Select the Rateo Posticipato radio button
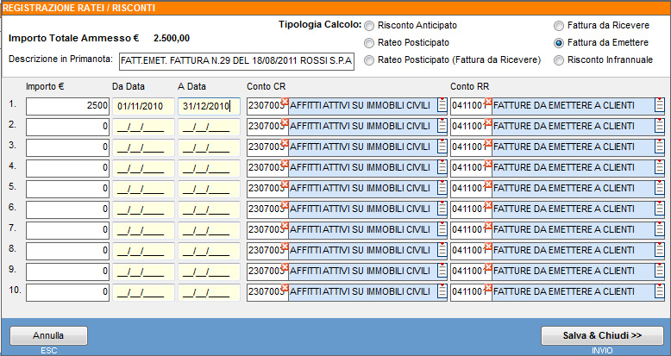This screenshot has height=356, width=671. (x=370, y=43)
